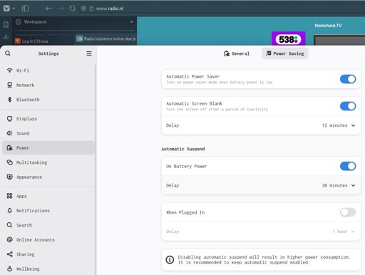This screenshot has width=365, height=275.
Task: Go back with the browser arrow
Action: (x=48, y=9)
